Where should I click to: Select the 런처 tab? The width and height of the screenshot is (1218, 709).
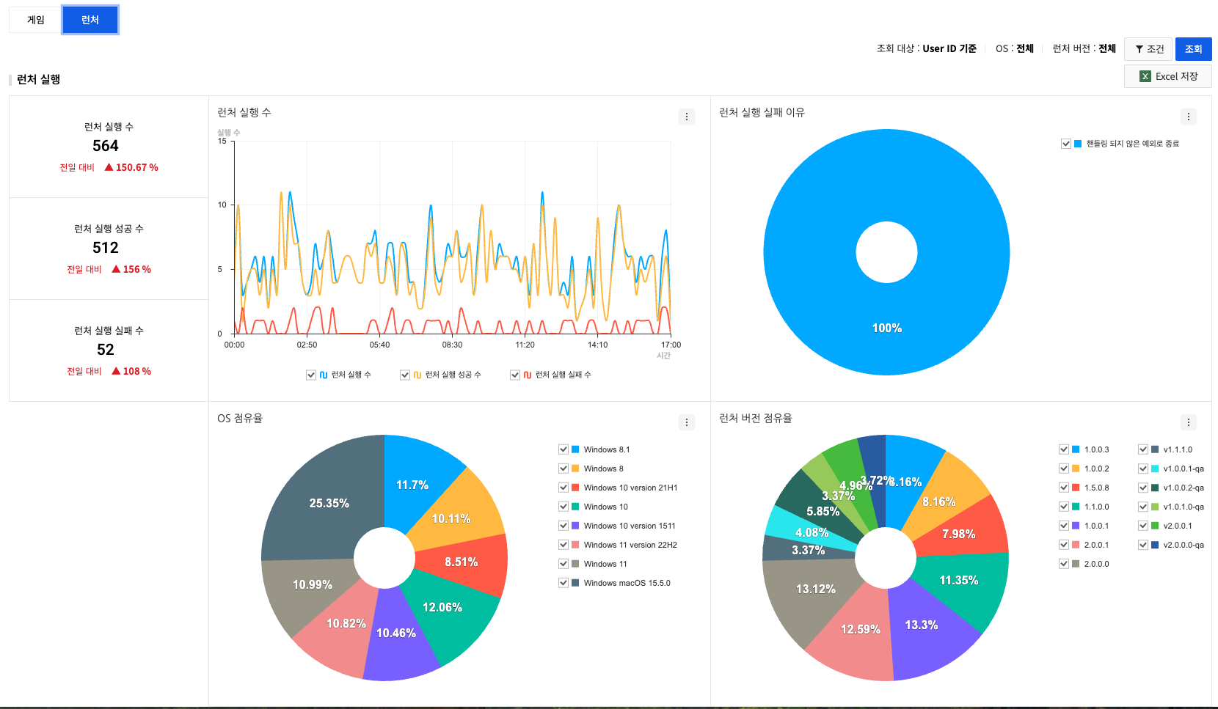(x=90, y=20)
